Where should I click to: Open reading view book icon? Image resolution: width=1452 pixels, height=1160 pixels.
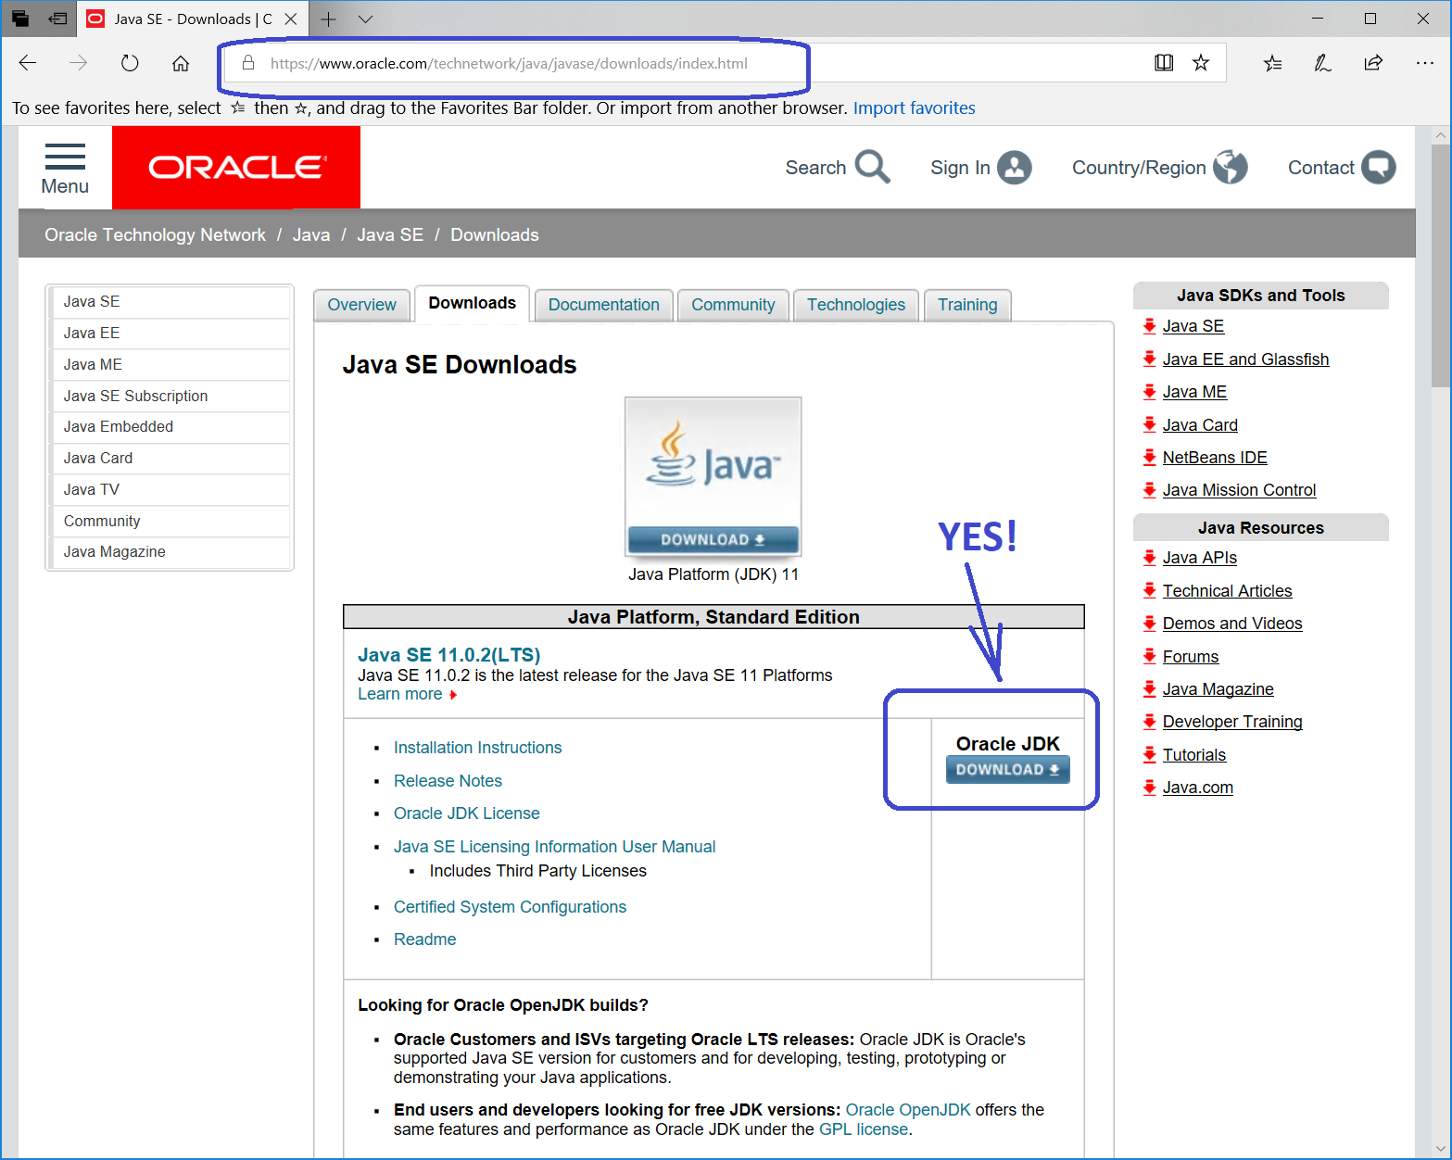(1164, 63)
